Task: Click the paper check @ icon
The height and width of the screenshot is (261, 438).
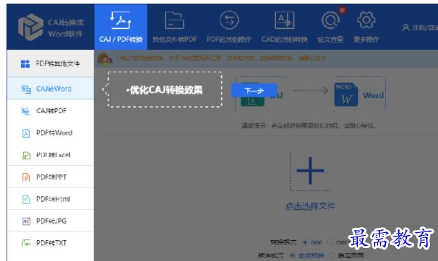Action: pyautogui.click(x=330, y=20)
